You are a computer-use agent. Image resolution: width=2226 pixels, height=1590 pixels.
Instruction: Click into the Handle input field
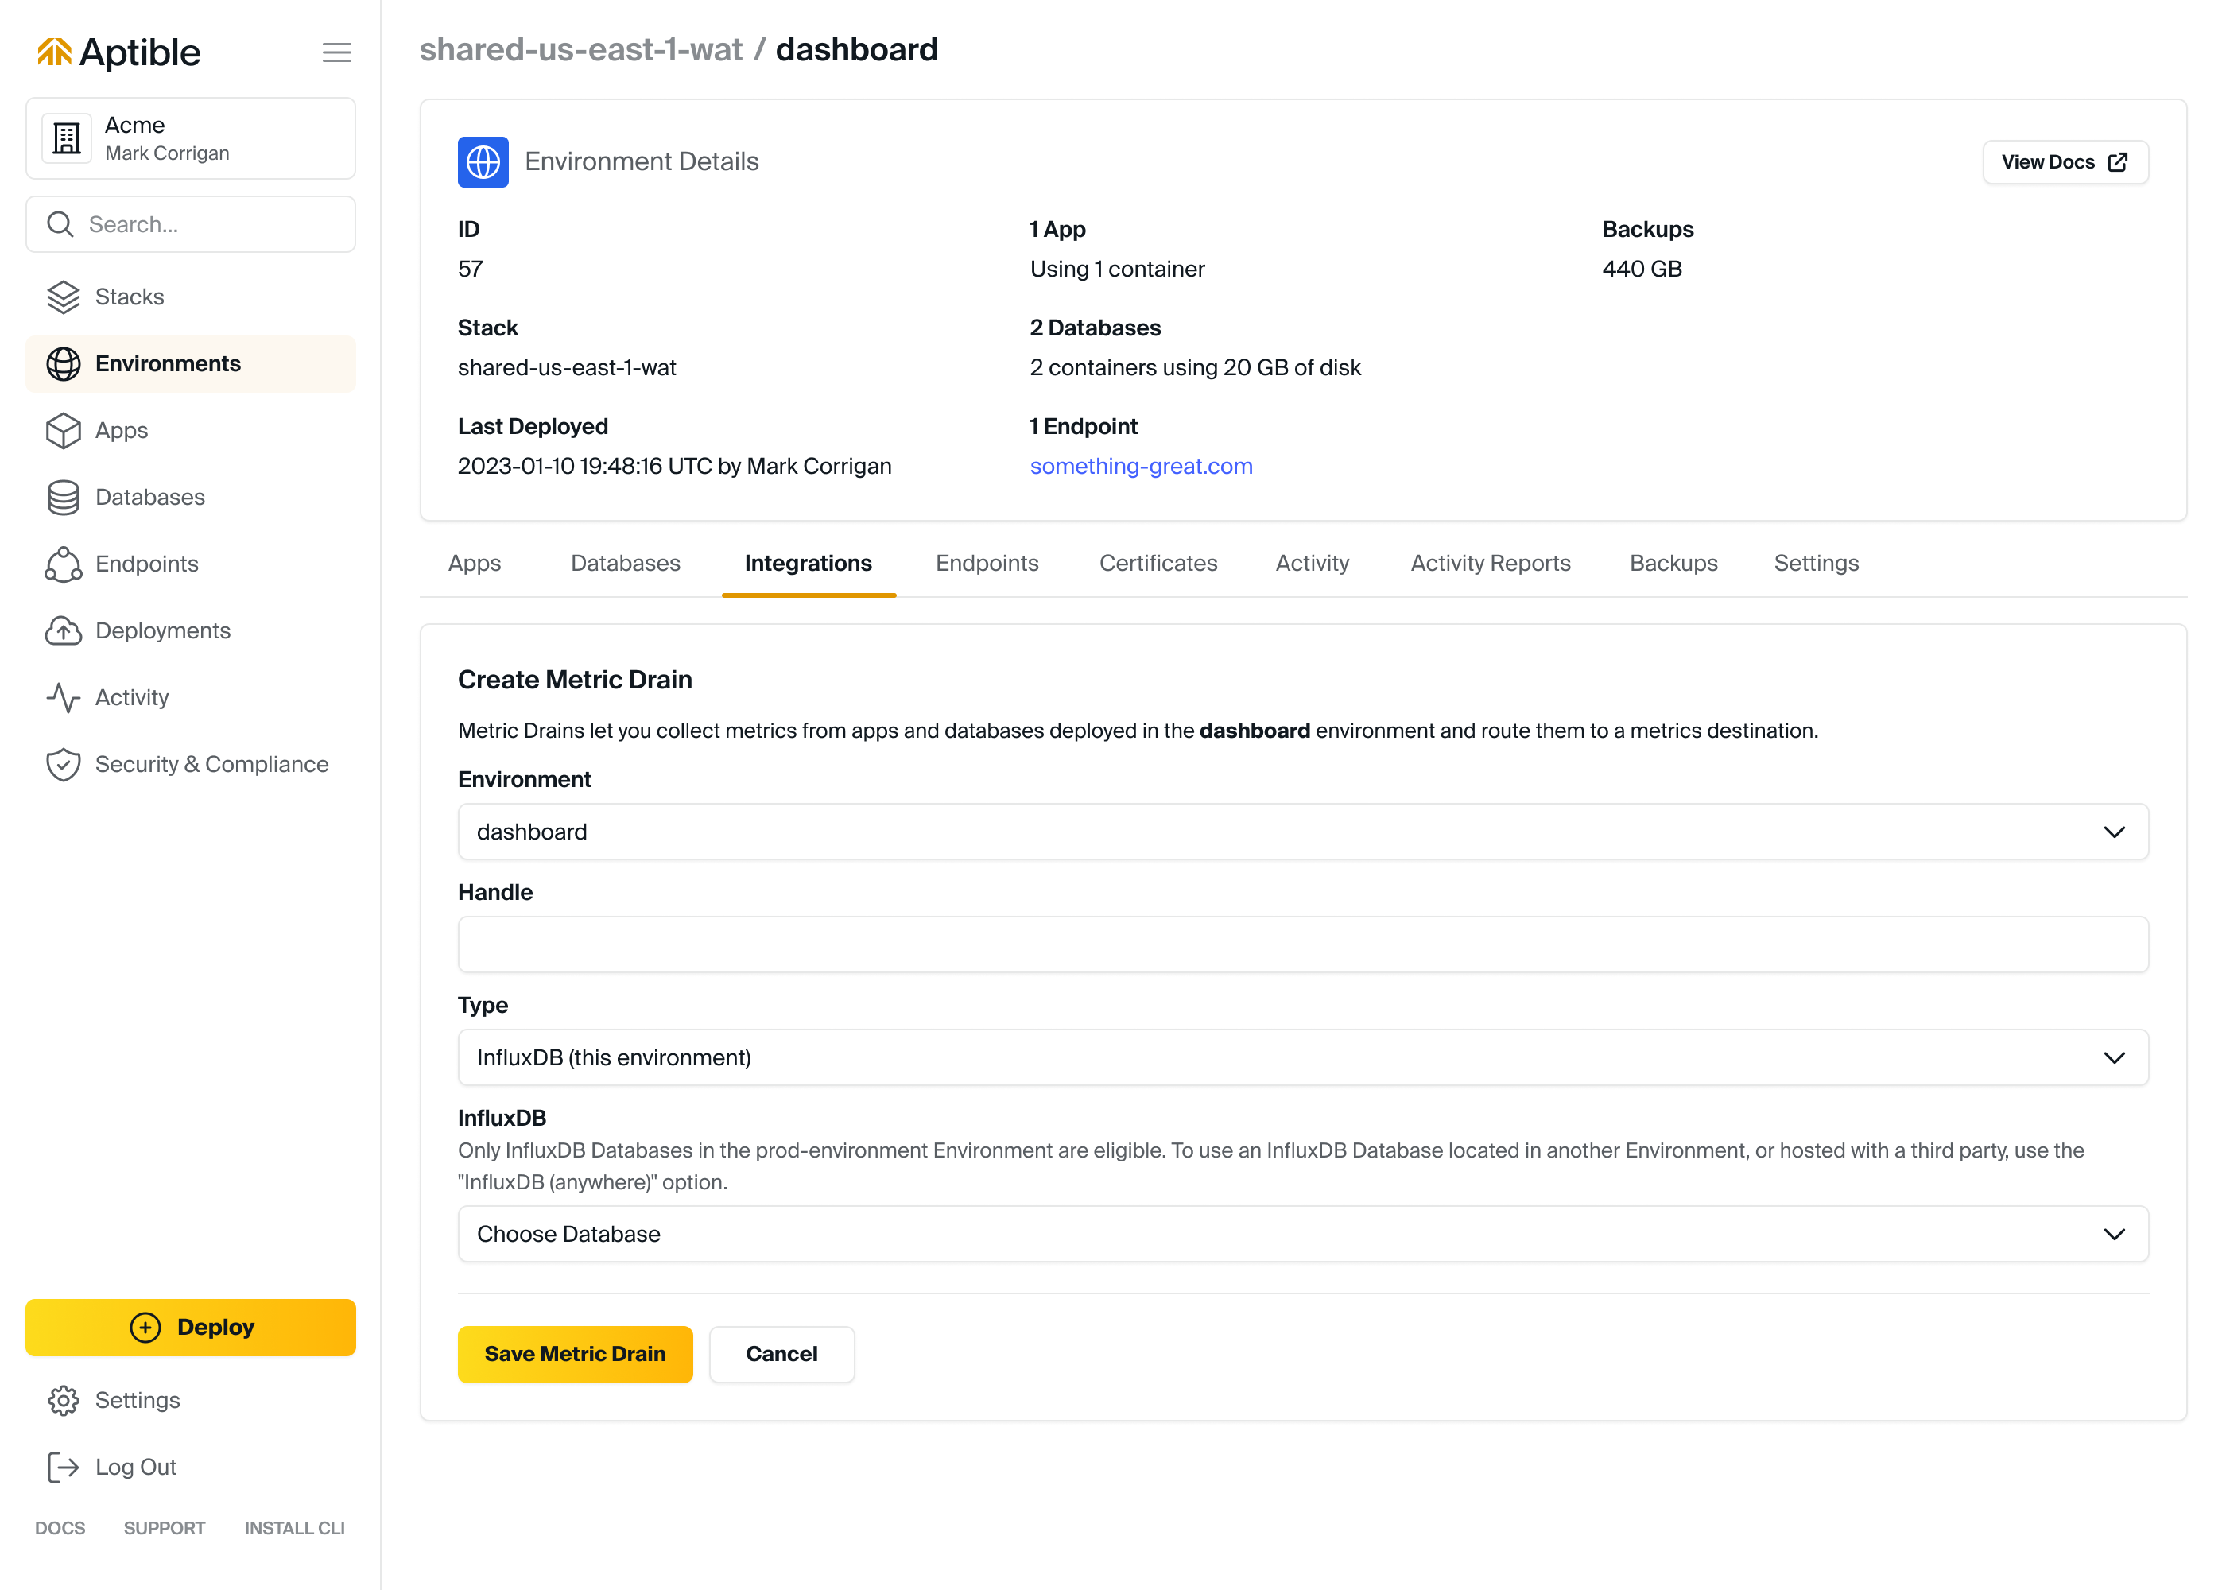coord(1302,944)
